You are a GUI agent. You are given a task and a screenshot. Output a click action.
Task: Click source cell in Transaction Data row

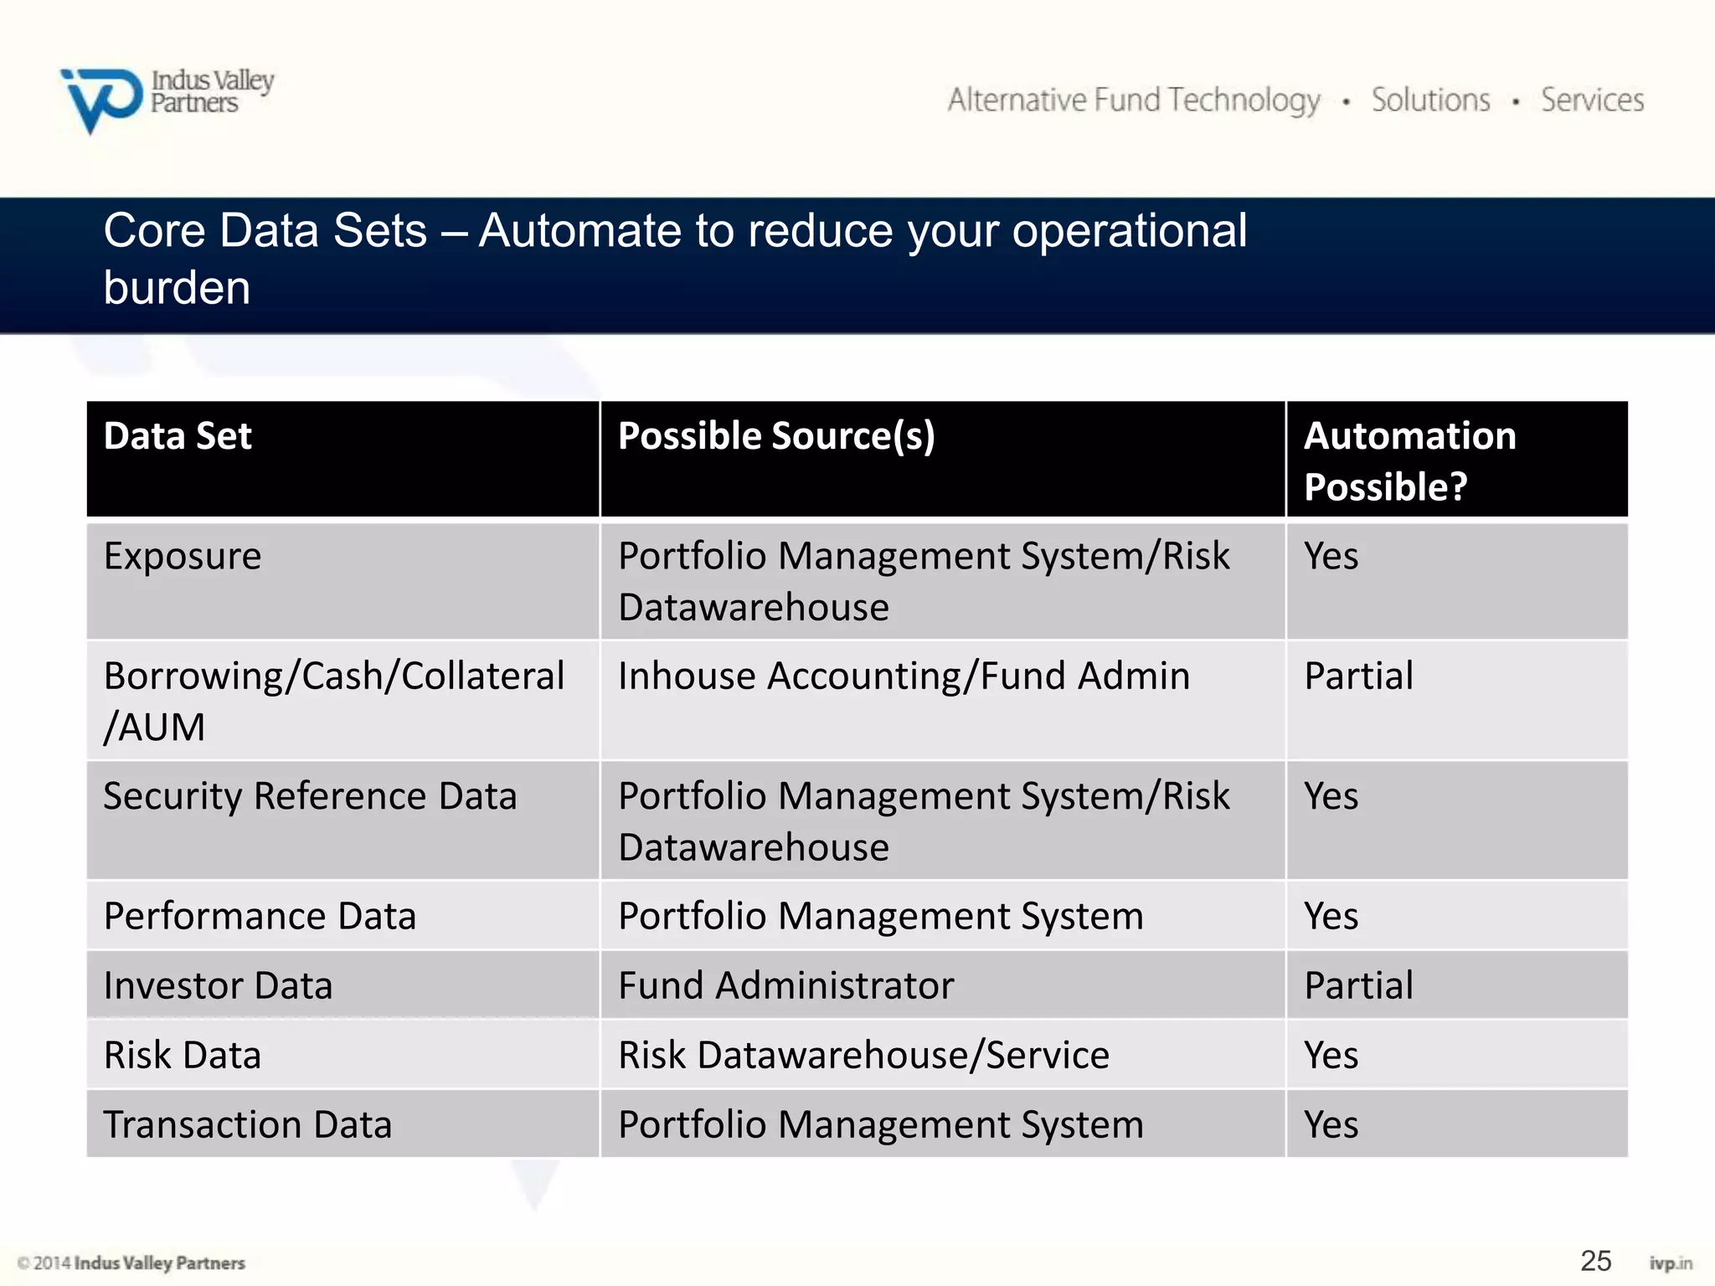[x=943, y=1124]
